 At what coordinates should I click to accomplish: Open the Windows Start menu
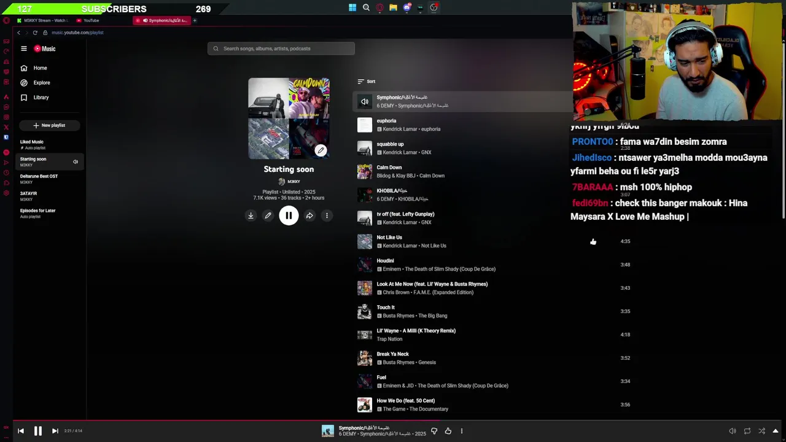(352, 8)
